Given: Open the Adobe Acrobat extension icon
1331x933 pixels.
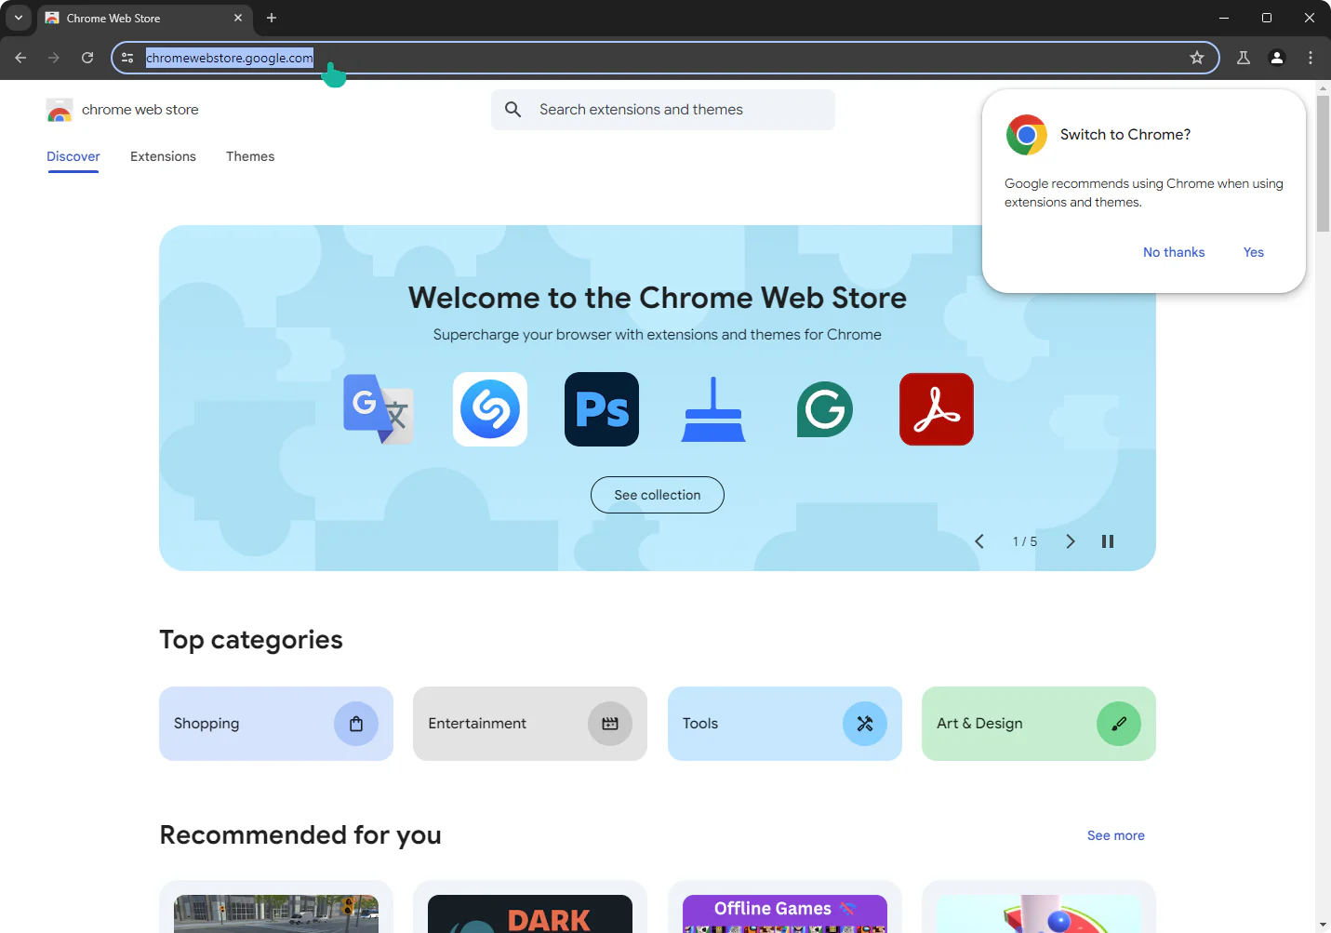Looking at the screenshot, I should (x=937, y=409).
